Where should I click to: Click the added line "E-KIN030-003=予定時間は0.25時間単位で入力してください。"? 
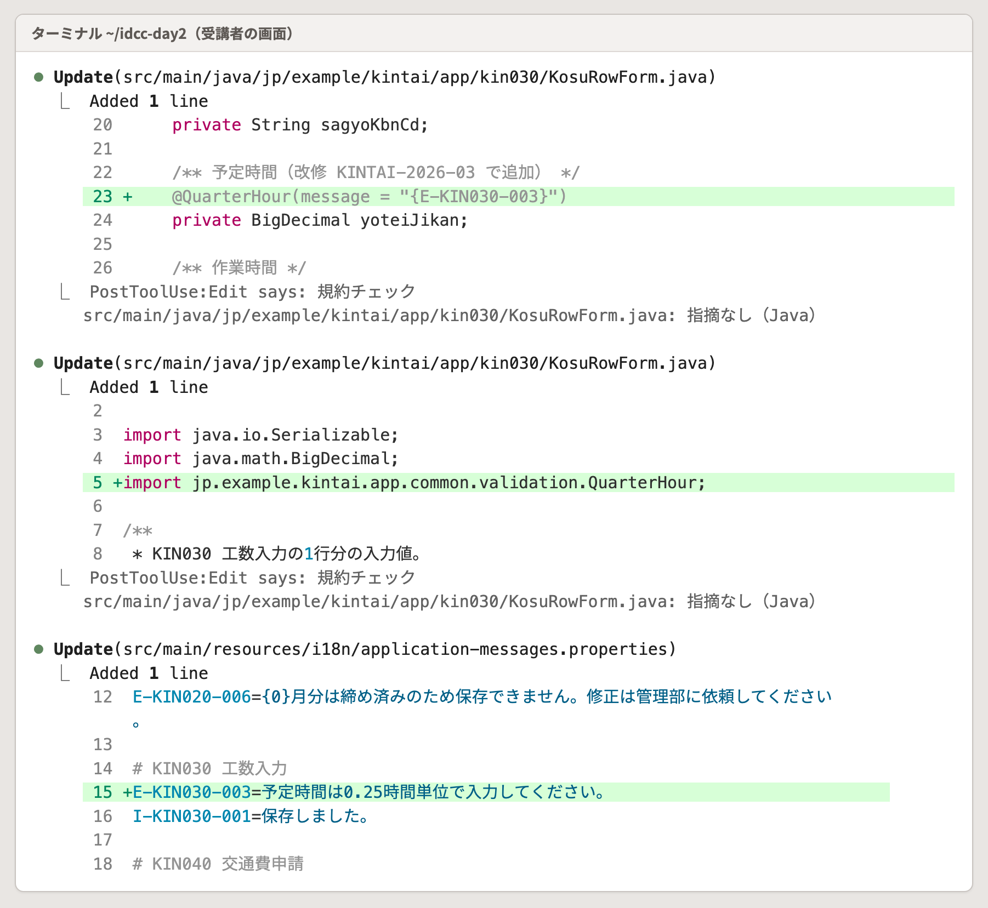(486, 792)
